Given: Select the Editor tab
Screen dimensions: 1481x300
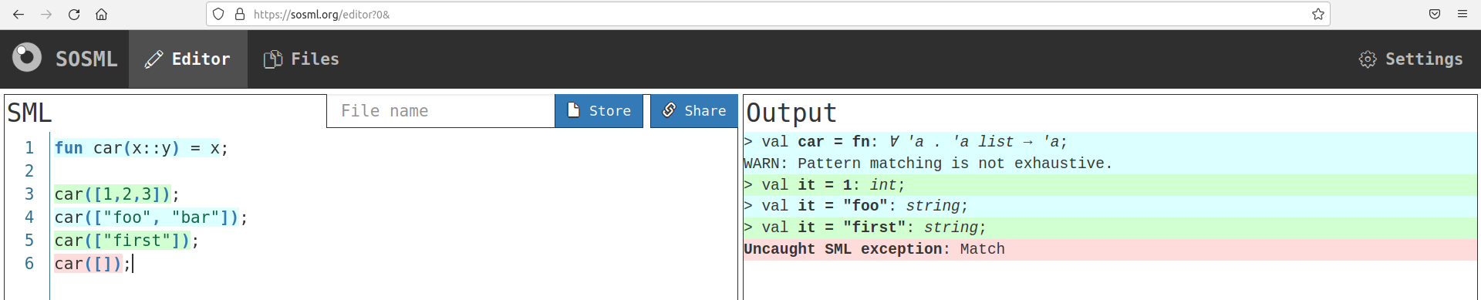Looking at the screenshot, I should (188, 59).
